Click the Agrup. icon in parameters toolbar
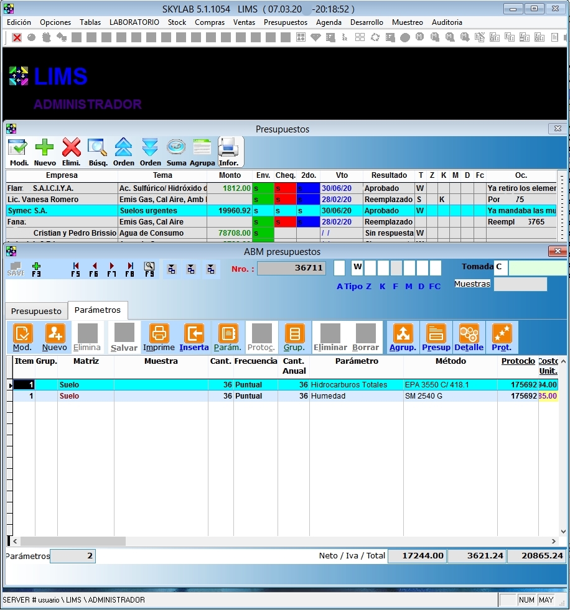 tap(403, 338)
